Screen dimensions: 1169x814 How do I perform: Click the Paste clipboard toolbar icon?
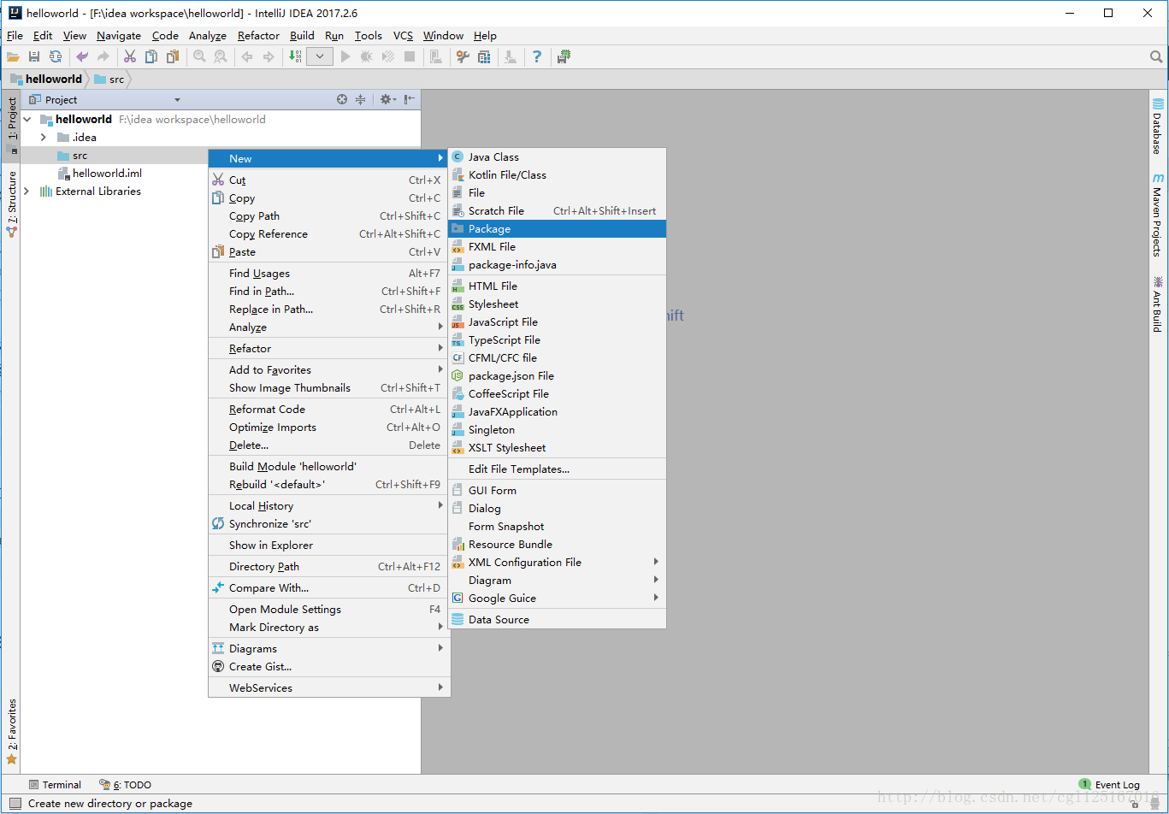(173, 56)
